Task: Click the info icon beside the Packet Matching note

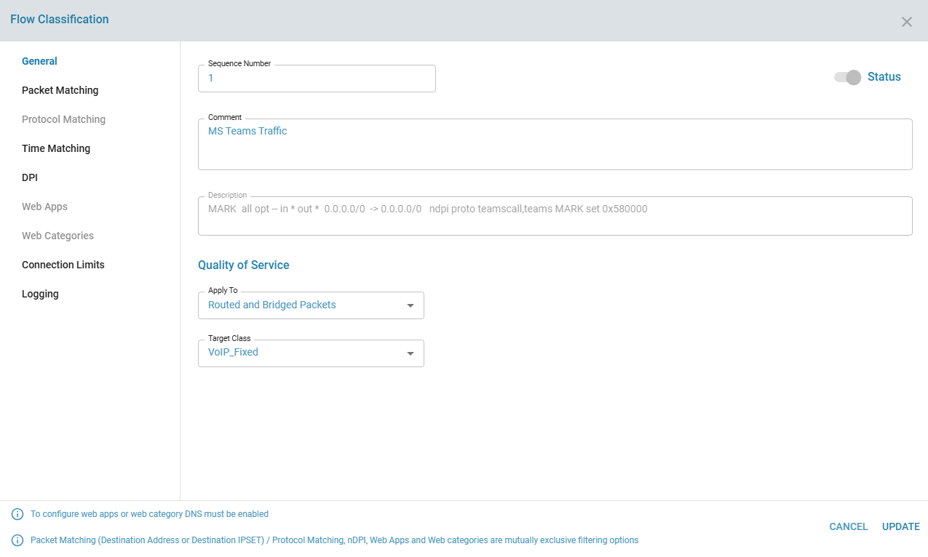Action: 18,540
